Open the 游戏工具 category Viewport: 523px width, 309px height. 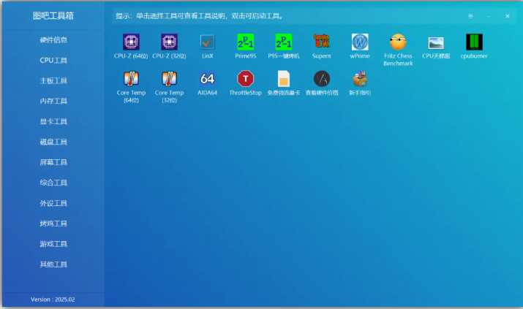point(53,244)
